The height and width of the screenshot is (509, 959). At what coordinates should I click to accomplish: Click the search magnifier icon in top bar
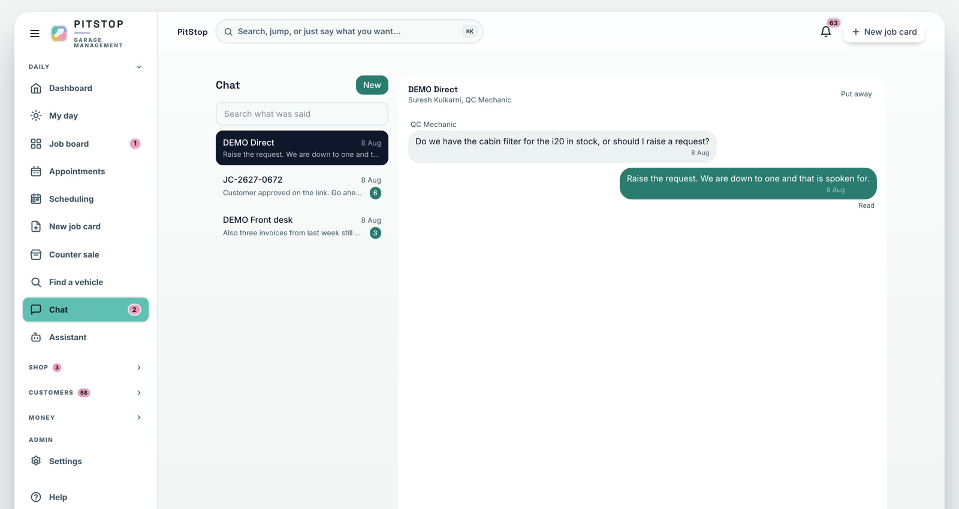228,32
